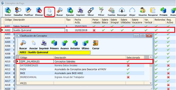
Task: Toggle Seleccionado check on INCE row
Action: coord(128,73)
